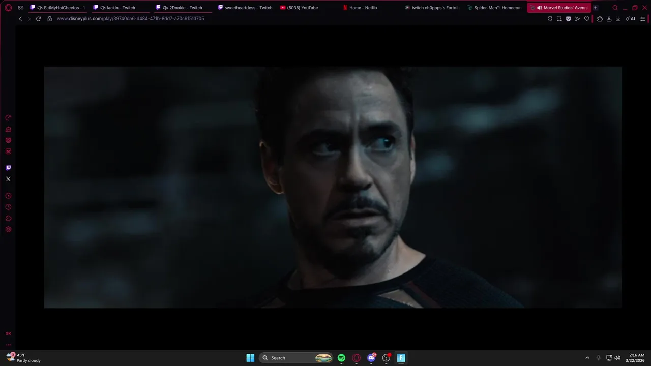Open the easy setup menu lines icon
Screen dimensions: 651x366
(643, 19)
